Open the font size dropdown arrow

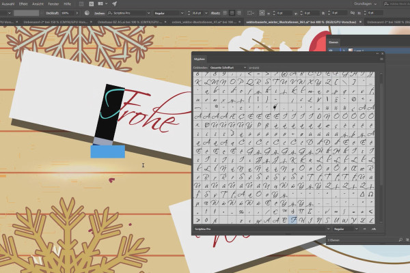[206, 13]
